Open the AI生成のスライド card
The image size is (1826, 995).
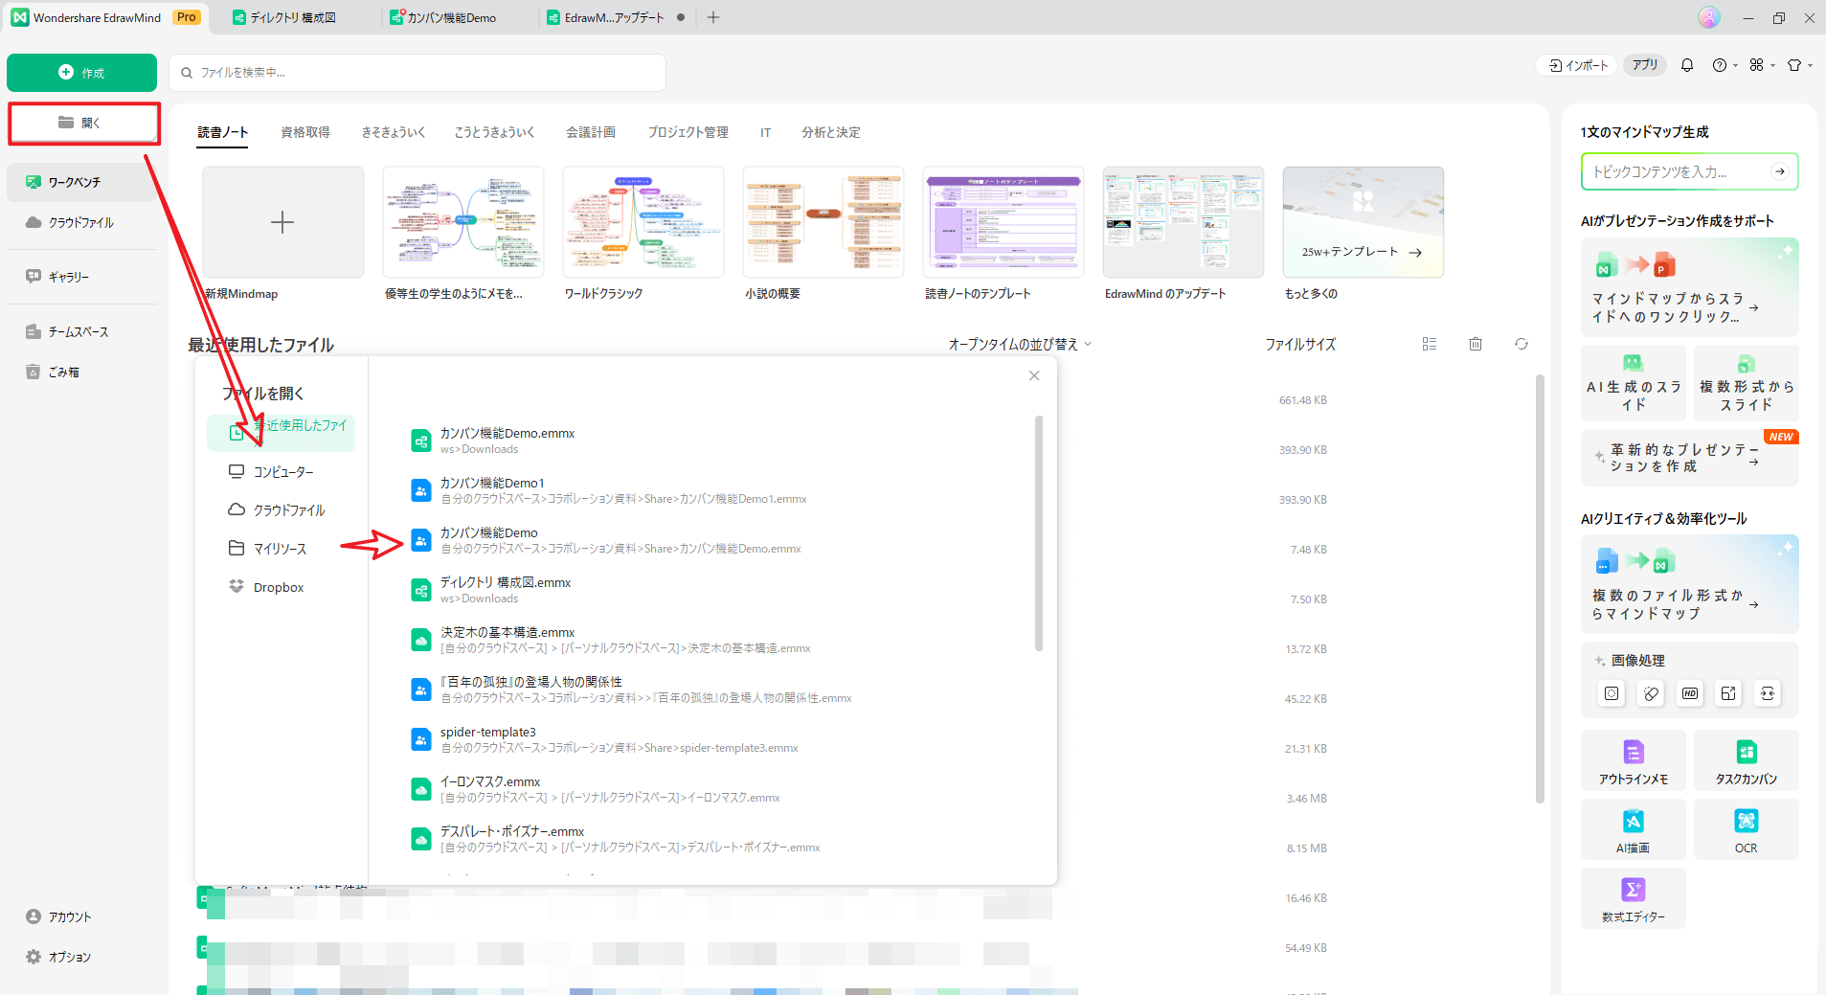(1634, 383)
